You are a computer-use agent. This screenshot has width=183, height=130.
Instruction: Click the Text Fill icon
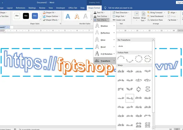(95, 12)
